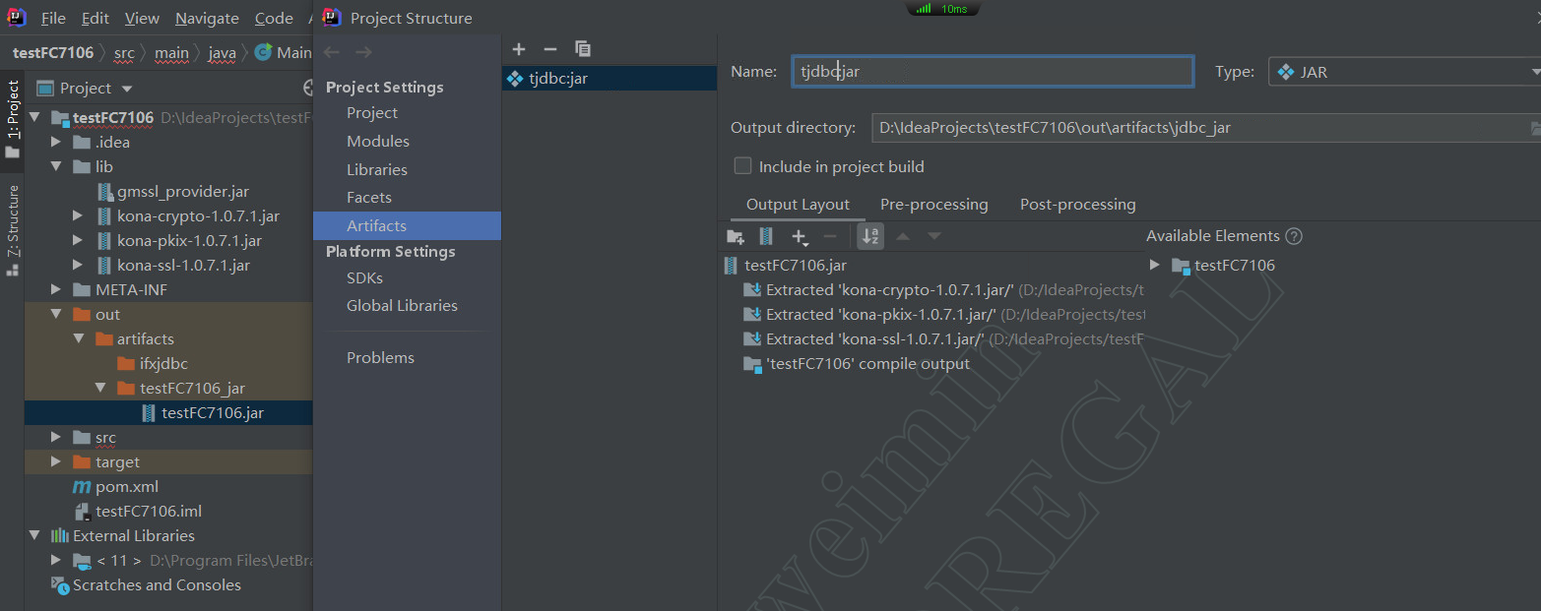Open the Structure tool window

(x=13, y=228)
